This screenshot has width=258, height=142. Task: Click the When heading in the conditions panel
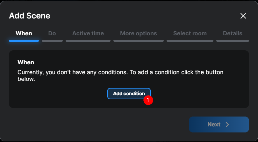click(26, 62)
